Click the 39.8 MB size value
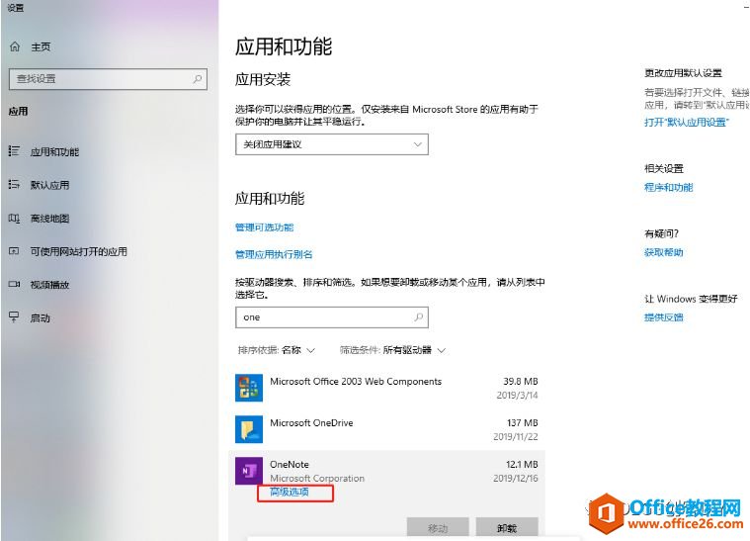750x541 pixels. (521, 381)
